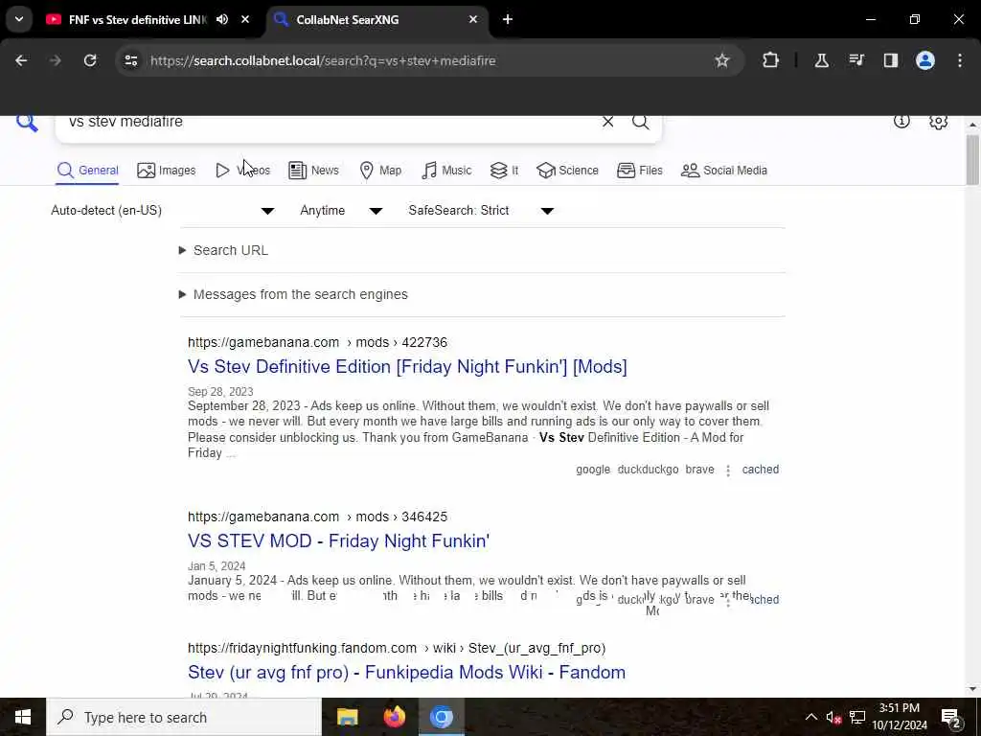
Task: Open Vs Stev Definitive Edition result link
Action: click(407, 367)
